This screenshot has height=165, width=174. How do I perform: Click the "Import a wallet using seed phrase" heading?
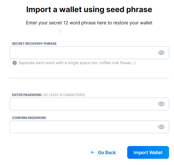coord(89,10)
